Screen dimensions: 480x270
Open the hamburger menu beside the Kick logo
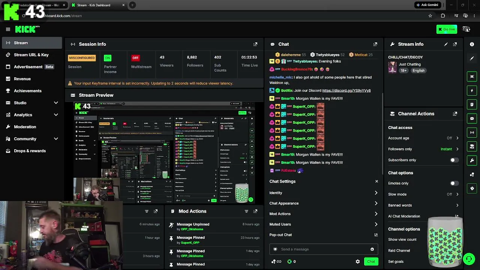[8, 29]
